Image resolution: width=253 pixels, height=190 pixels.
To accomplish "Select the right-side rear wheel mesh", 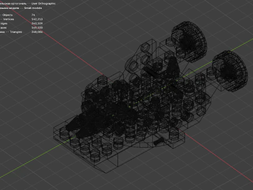I will (x=230, y=71).
